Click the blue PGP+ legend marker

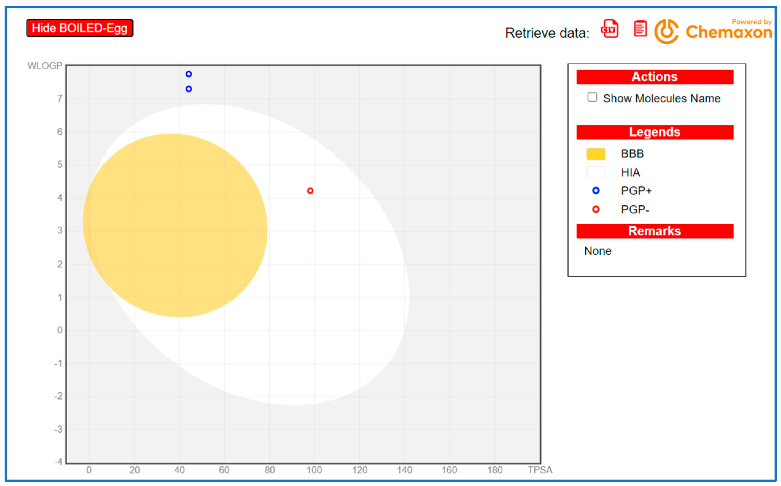(x=596, y=191)
